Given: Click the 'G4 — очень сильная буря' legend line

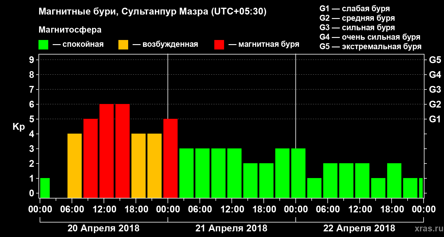Looking at the screenshot, I should [x=370, y=37].
